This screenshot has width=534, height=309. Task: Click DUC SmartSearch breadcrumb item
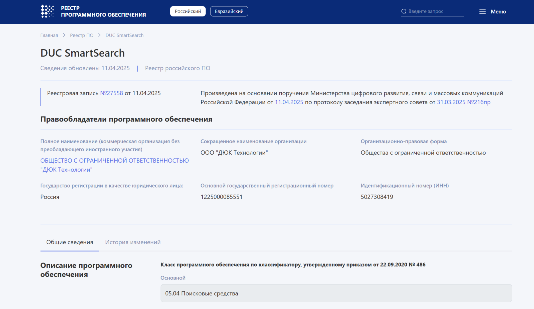[x=124, y=35]
